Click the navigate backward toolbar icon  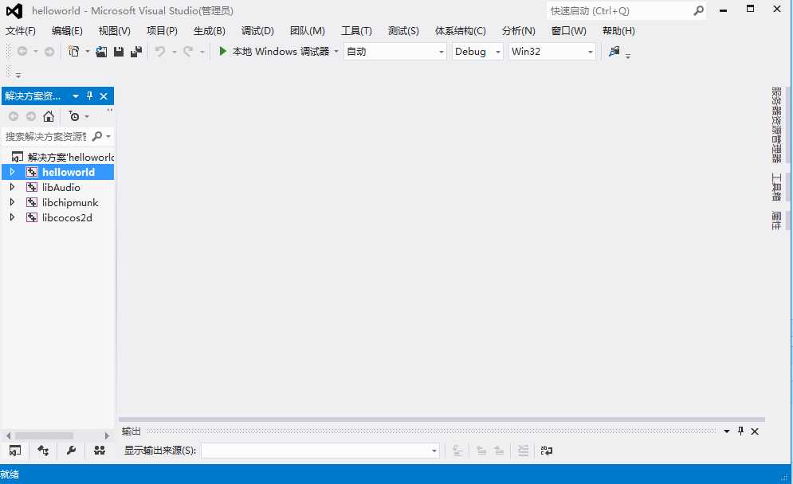coord(22,51)
